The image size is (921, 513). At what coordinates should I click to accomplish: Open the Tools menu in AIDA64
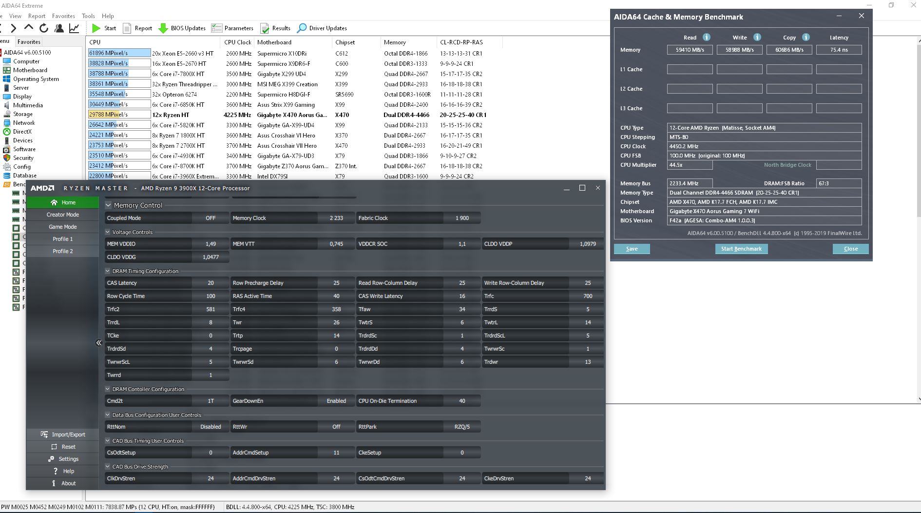tap(88, 16)
